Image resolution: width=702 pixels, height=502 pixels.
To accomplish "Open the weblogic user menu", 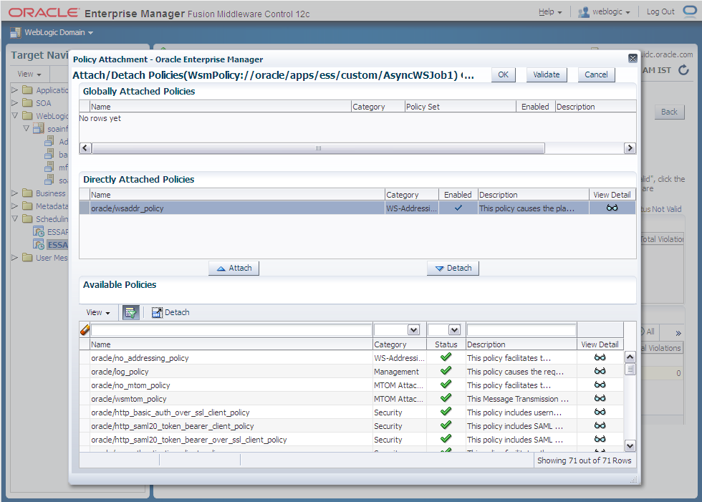I will pos(610,12).
